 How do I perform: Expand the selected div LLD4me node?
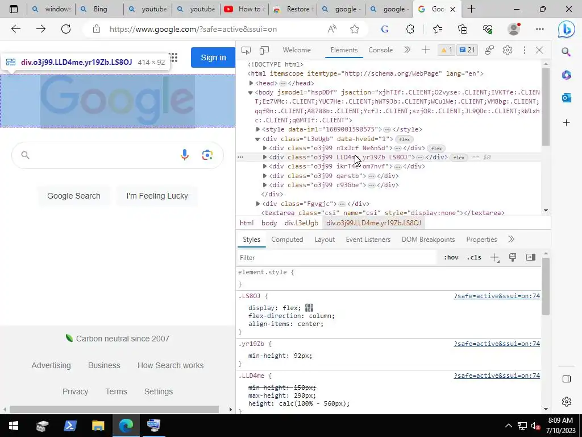point(265,157)
